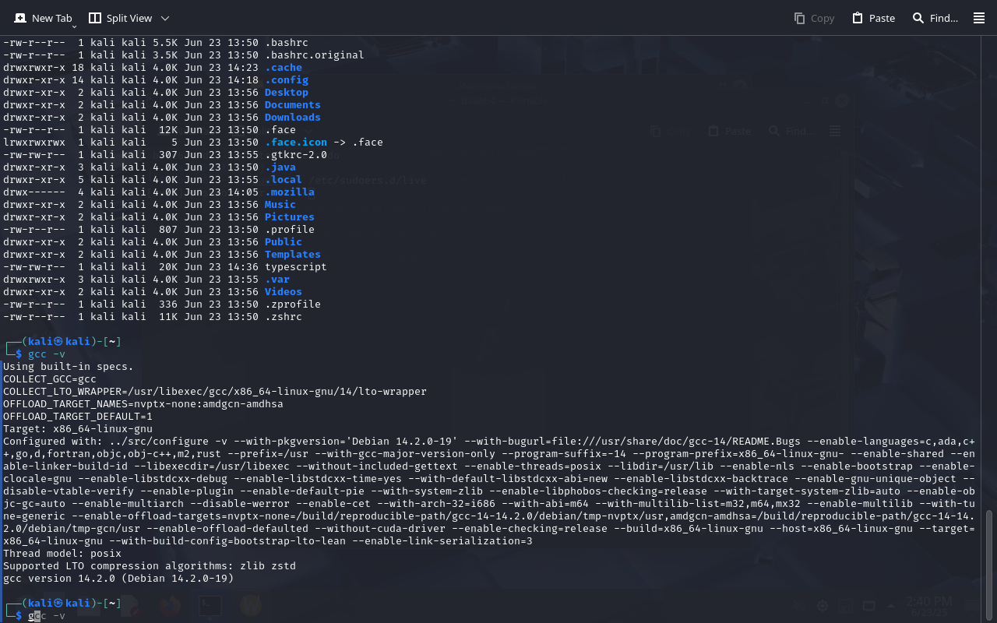
Task: Click the .local directory name
Action: tap(284, 180)
